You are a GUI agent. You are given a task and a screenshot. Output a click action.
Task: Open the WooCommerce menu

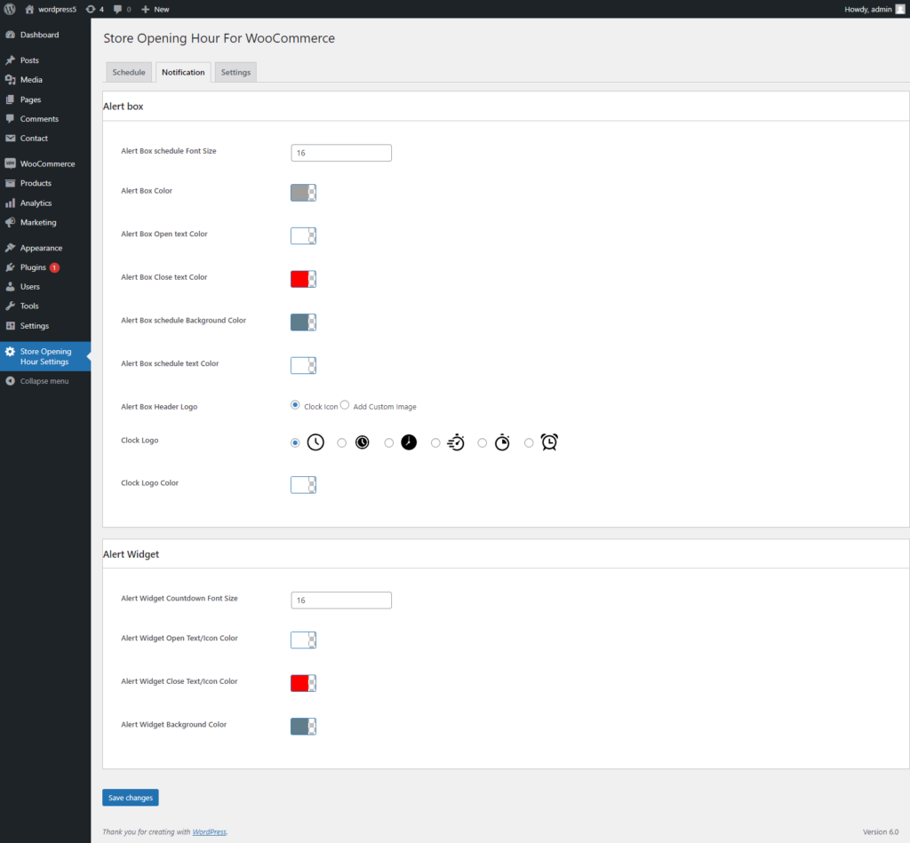(45, 164)
